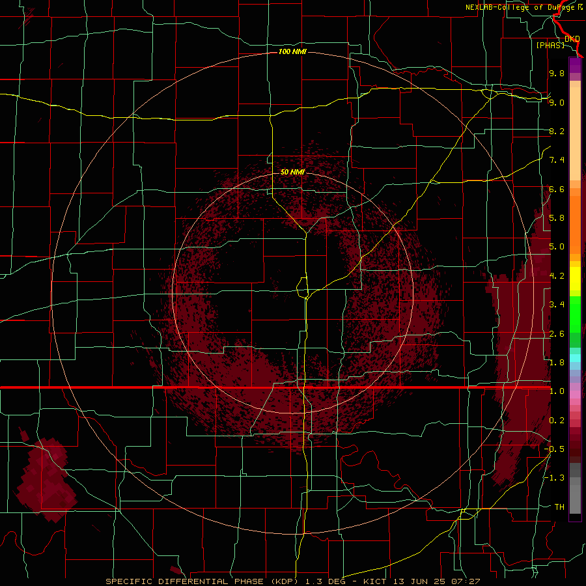Image resolution: width=586 pixels, height=586 pixels.
Task: Click the 2.6 value on the color scale
Action: pyautogui.click(x=557, y=334)
